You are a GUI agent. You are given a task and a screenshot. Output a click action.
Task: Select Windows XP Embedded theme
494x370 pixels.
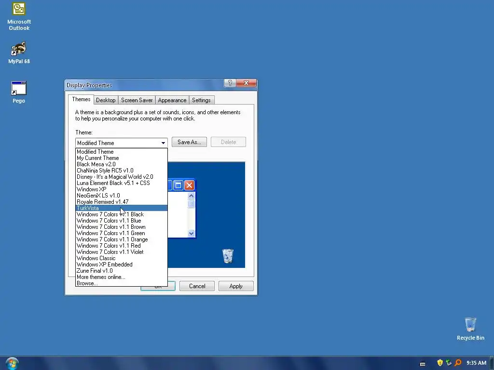click(121, 264)
